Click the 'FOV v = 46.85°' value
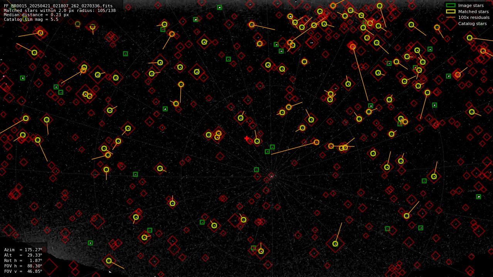493x277 pixels. [x=23, y=272]
